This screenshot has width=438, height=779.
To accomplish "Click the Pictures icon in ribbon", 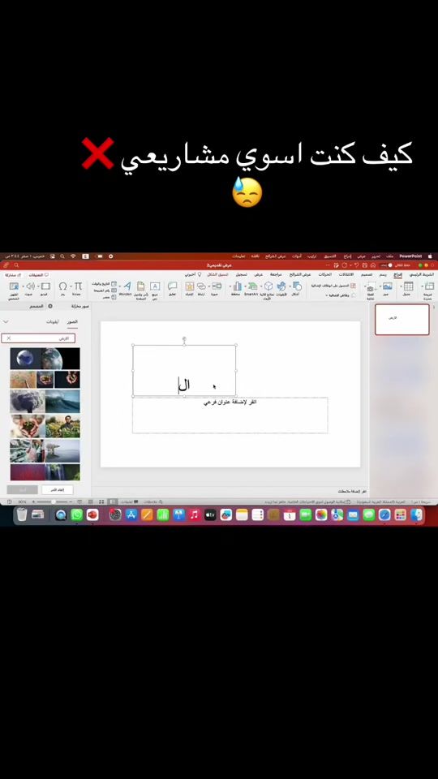I will (x=388, y=286).
